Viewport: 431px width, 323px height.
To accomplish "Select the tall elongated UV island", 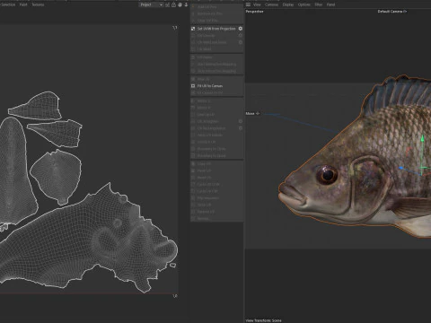I will point(15,170).
